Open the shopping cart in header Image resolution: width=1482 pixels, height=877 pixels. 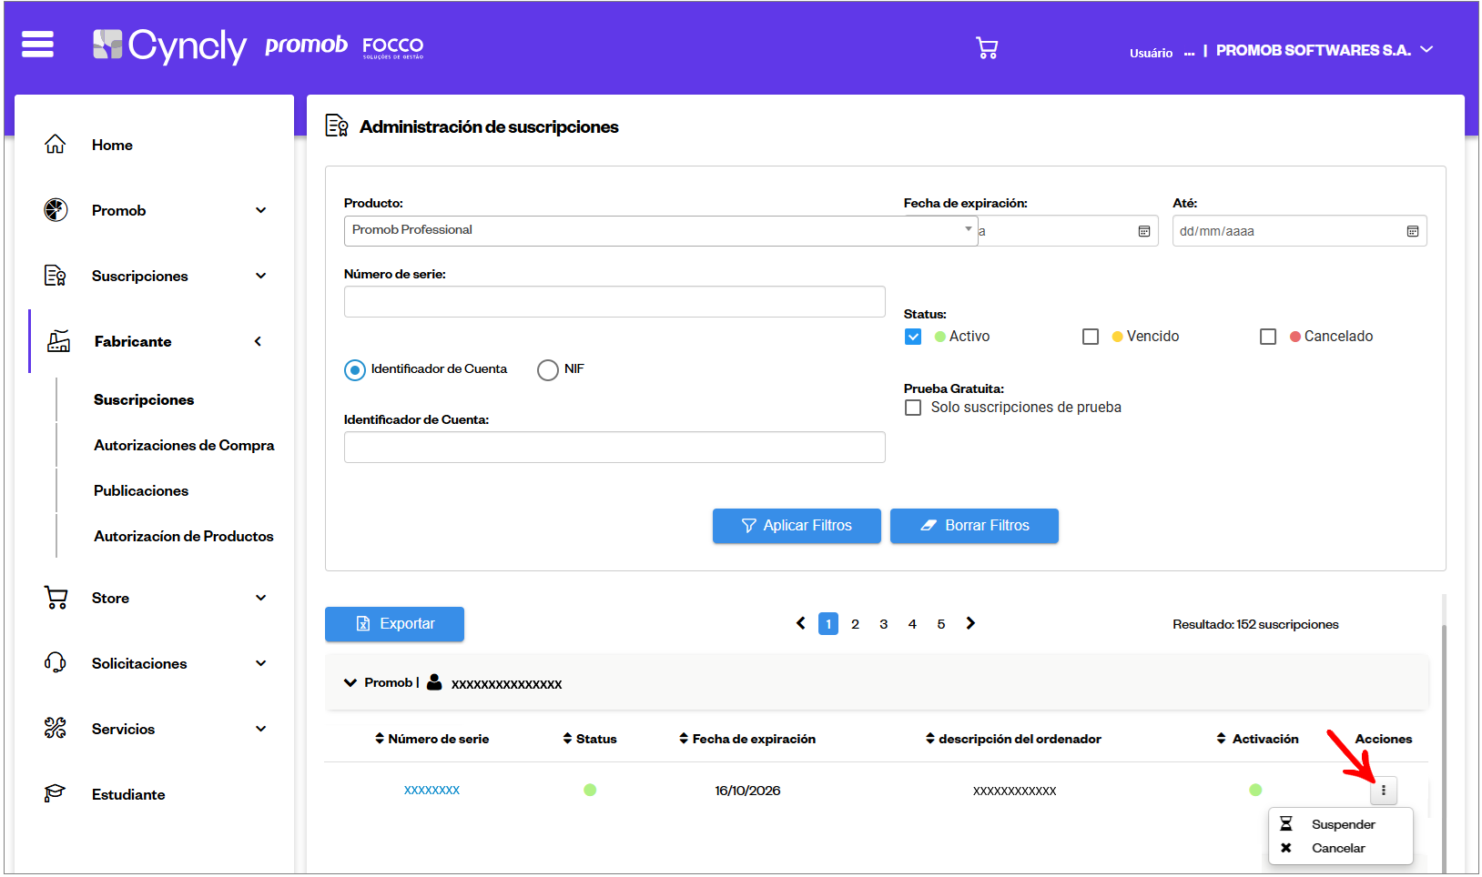tap(987, 47)
